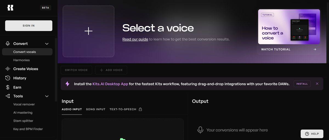Open History via the clock icon

[x=8, y=78]
